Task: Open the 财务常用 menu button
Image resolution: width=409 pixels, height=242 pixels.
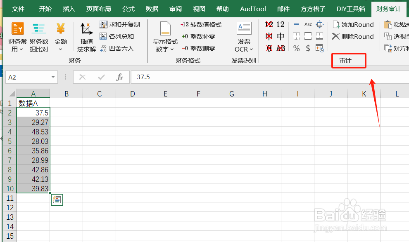Action: pyautogui.click(x=17, y=37)
